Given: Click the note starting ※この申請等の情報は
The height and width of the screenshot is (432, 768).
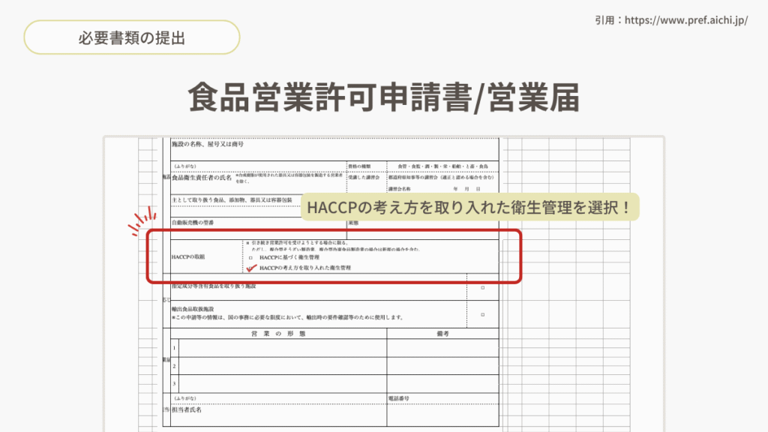Looking at the screenshot, I should point(287,317).
